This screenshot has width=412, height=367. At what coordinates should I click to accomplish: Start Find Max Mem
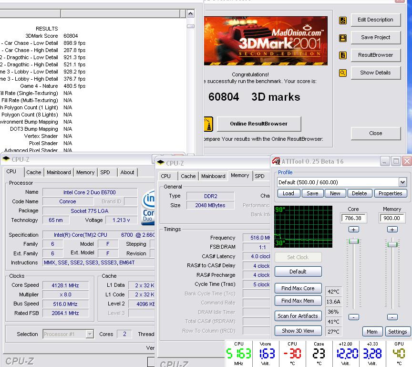(x=298, y=301)
